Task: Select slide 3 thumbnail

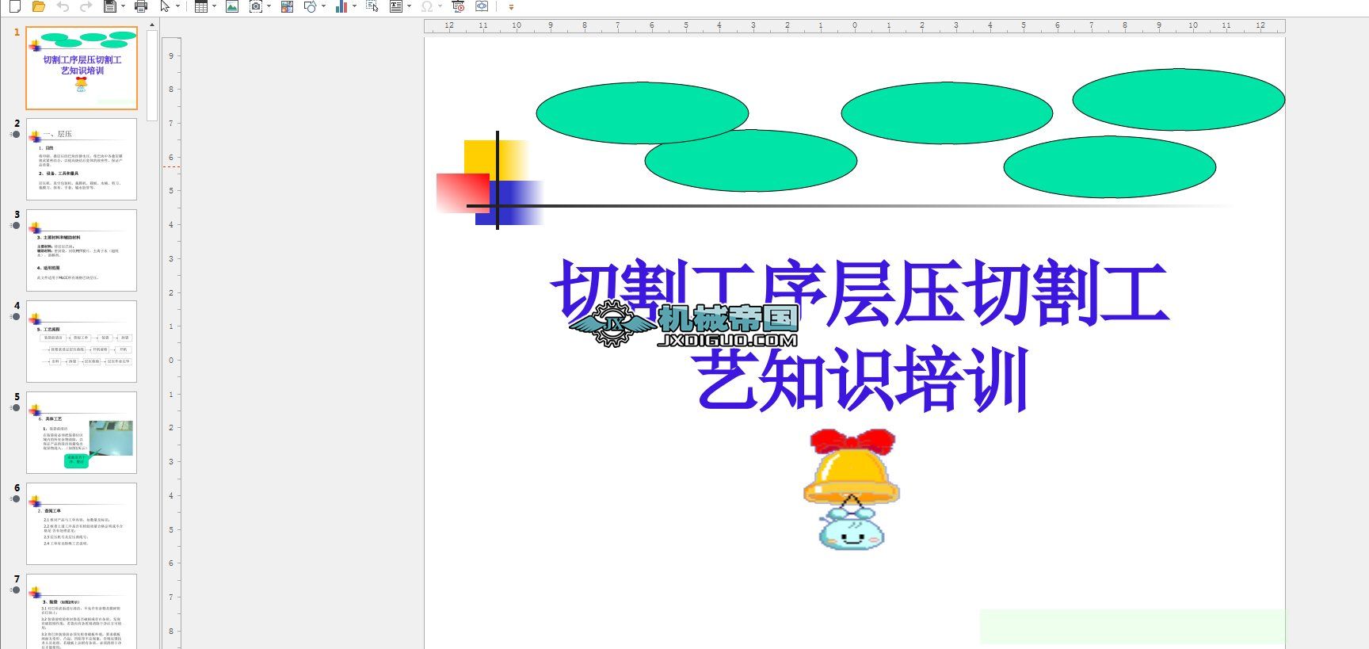Action: pyautogui.click(x=82, y=250)
